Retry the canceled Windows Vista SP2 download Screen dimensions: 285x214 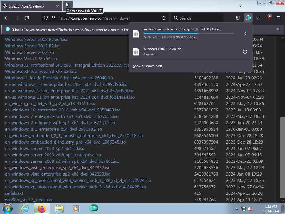(x=245, y=52)
